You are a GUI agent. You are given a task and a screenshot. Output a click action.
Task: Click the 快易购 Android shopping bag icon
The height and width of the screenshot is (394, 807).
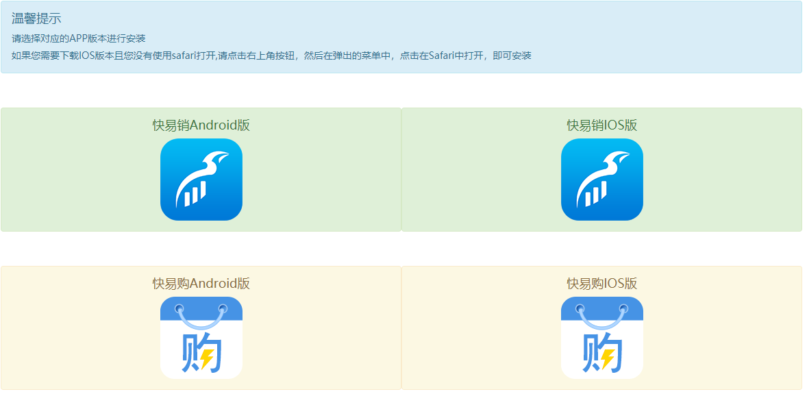[x=201, y=338]
